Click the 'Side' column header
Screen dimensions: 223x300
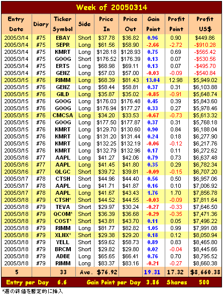point(84,24)
